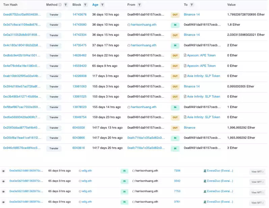Open token ID 7206 link
Viewport: 269px width, 208px height.
(177, 171)
